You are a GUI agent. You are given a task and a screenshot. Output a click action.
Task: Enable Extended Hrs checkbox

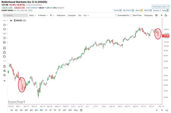pyautogui.click(x=116, y=15)
